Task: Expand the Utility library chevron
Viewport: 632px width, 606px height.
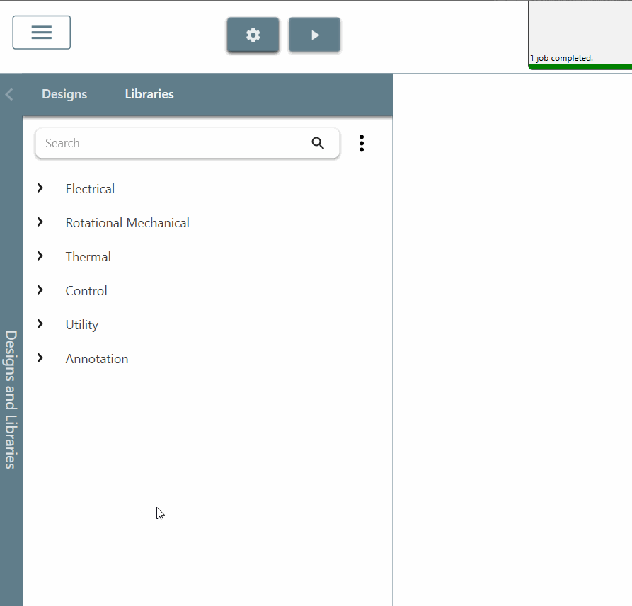Action: [40, 324]
